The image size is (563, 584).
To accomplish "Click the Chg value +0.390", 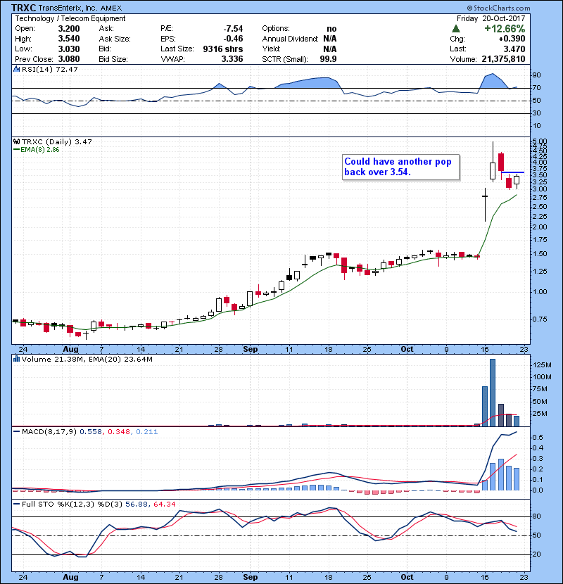I will coord(512,39).
